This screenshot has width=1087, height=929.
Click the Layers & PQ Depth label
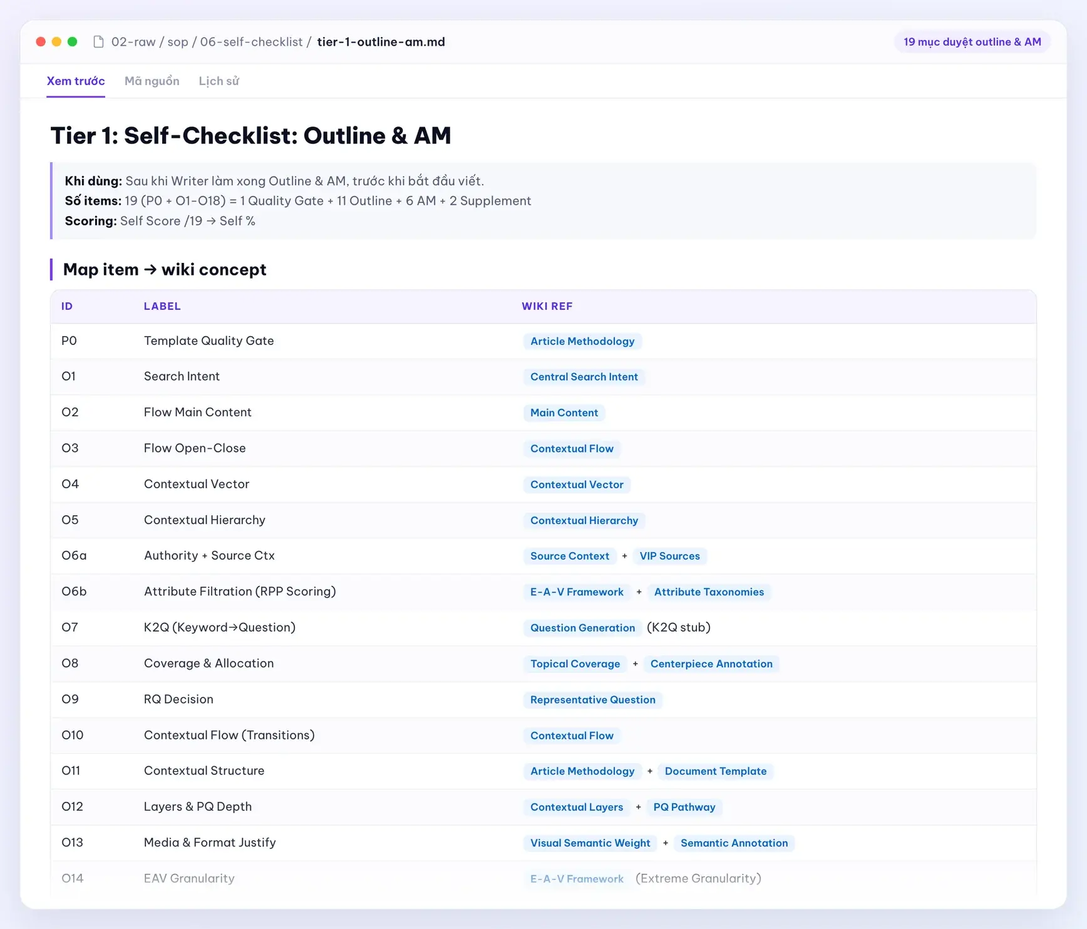point(198,806)
